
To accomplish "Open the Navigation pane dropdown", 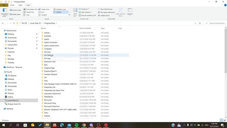I will tap(5, 12).
